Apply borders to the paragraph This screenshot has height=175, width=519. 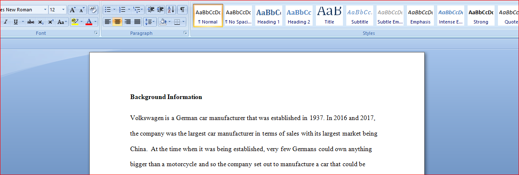[177, 22]
